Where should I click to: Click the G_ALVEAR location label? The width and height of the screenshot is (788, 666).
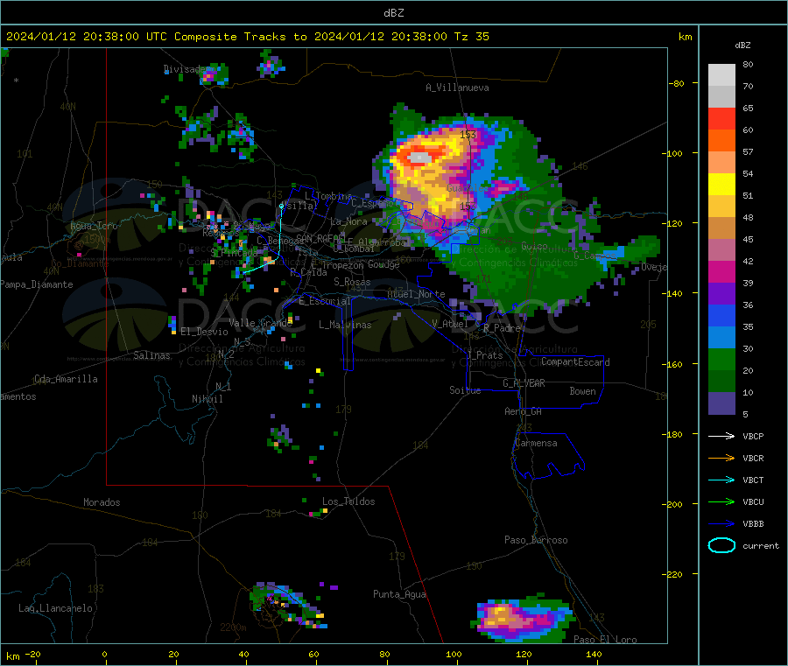pos(524,382)
